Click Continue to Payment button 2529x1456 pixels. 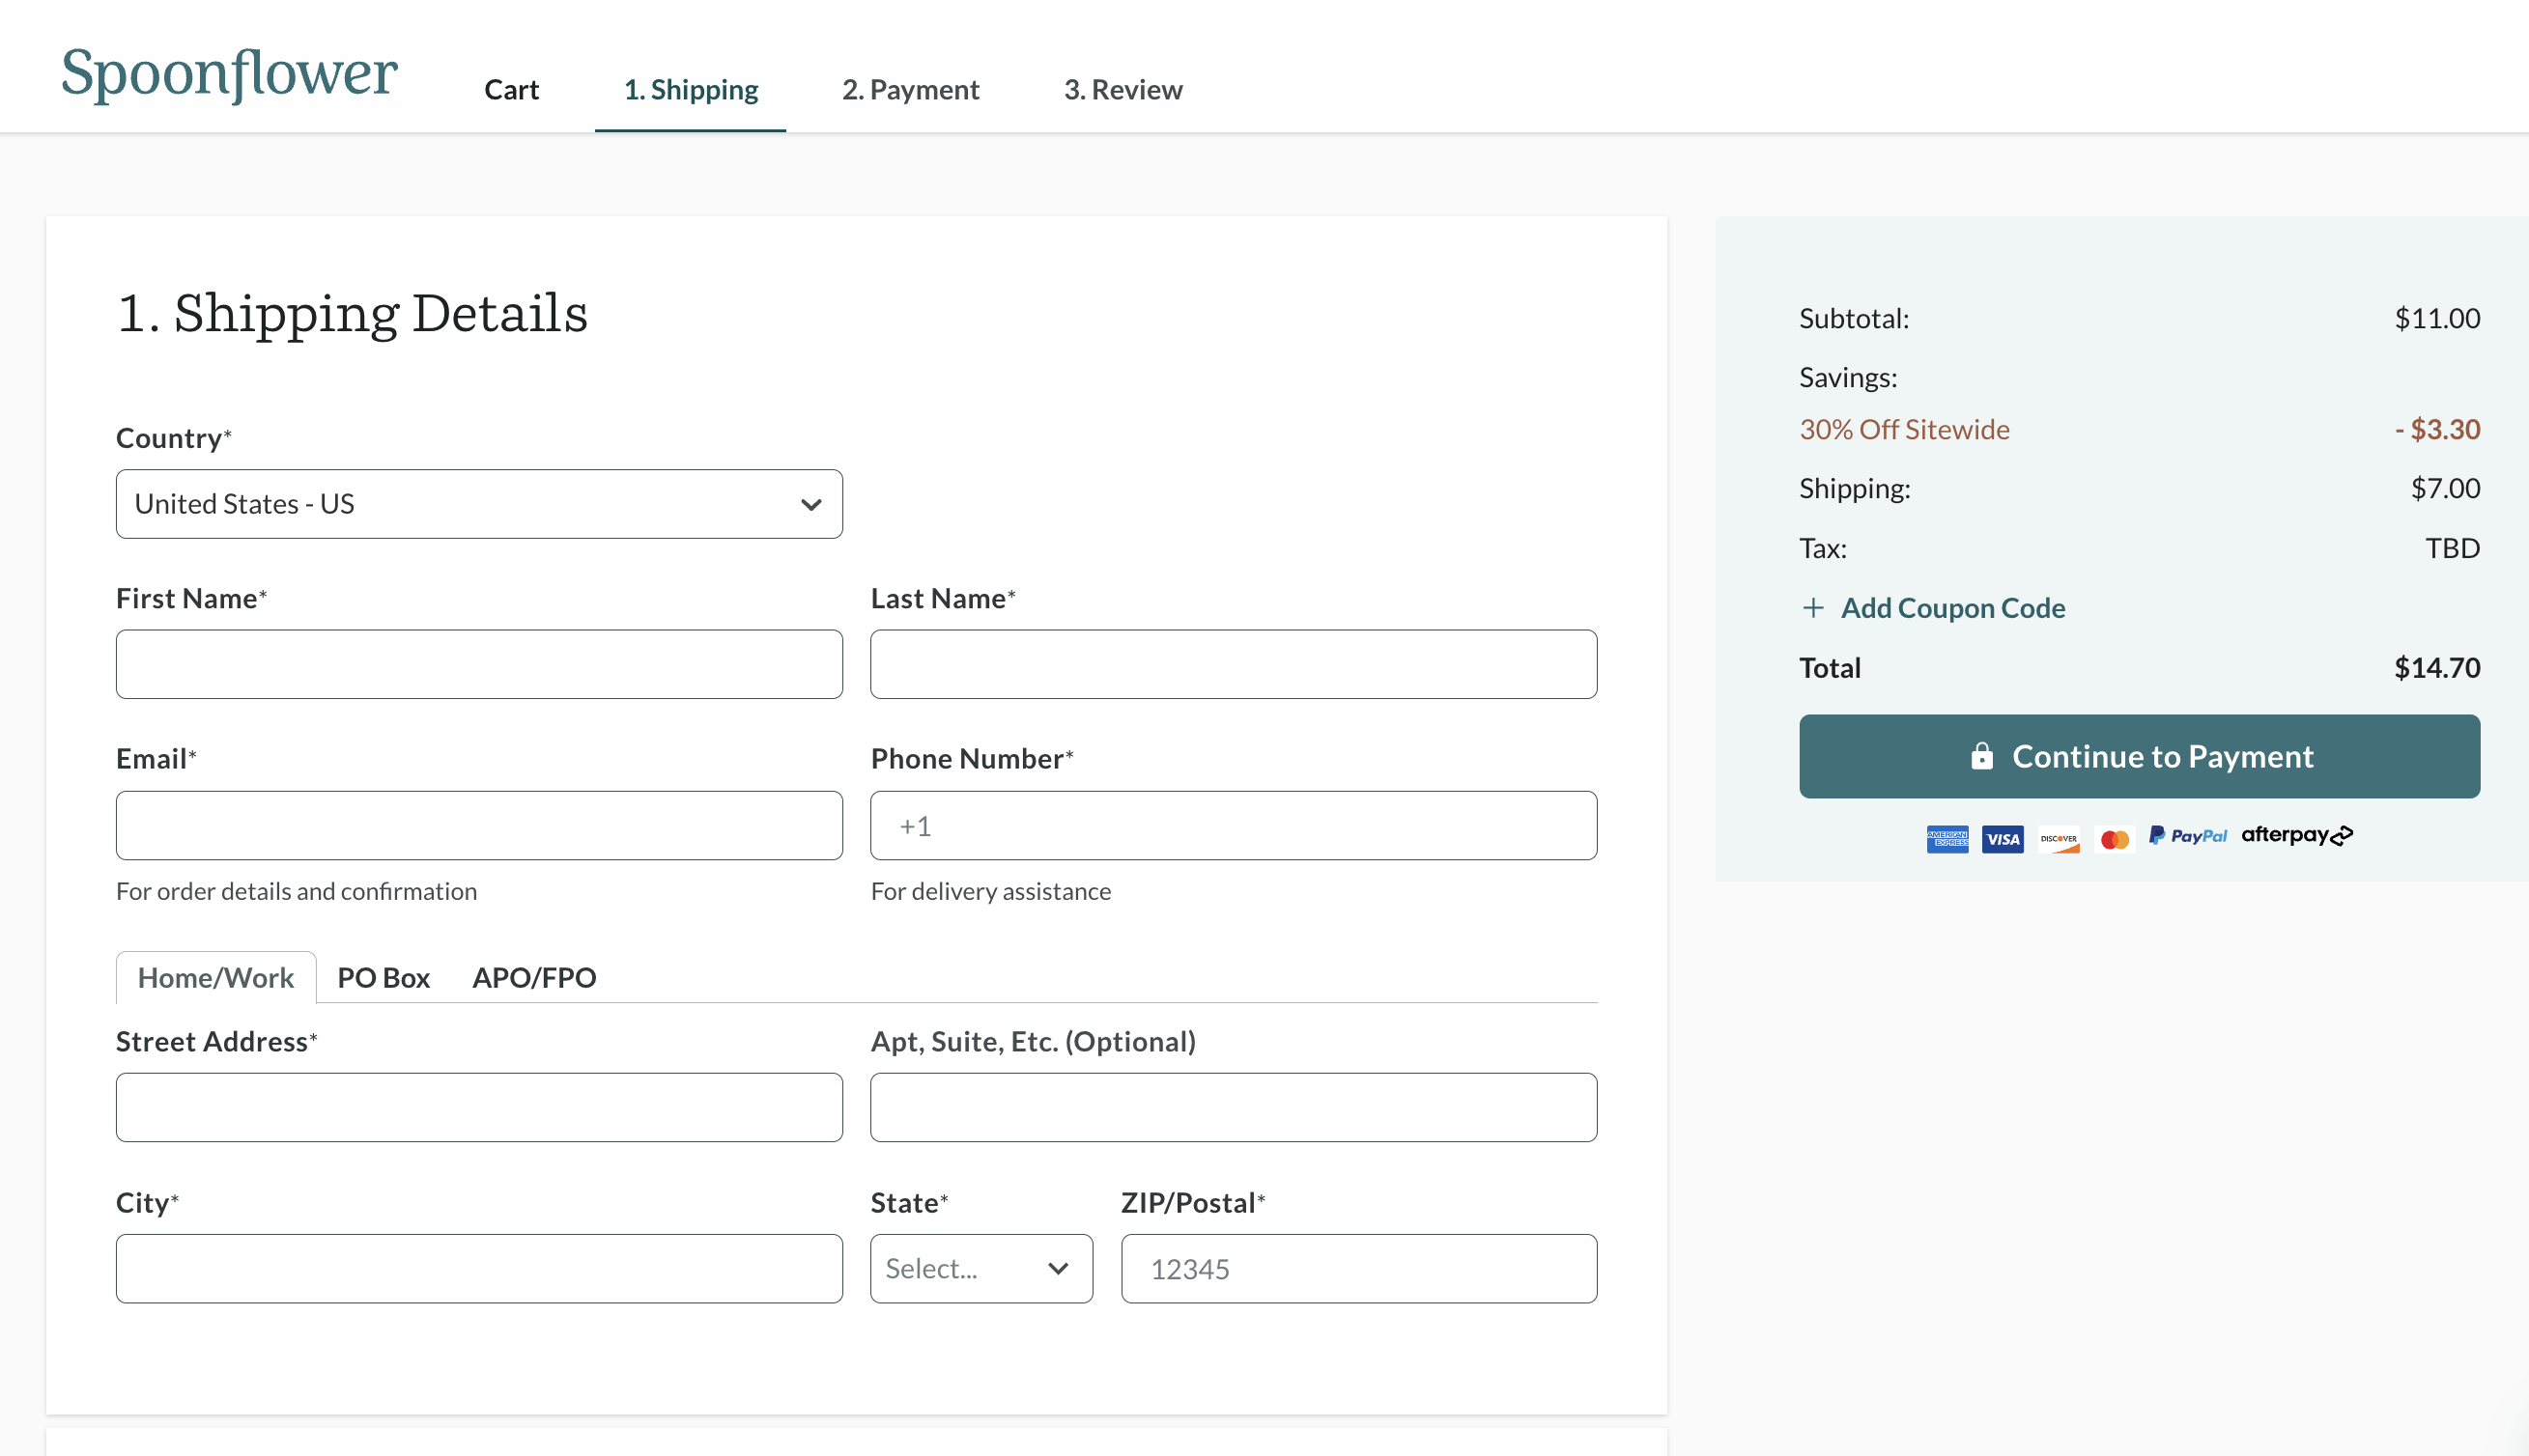[2139, 756]
